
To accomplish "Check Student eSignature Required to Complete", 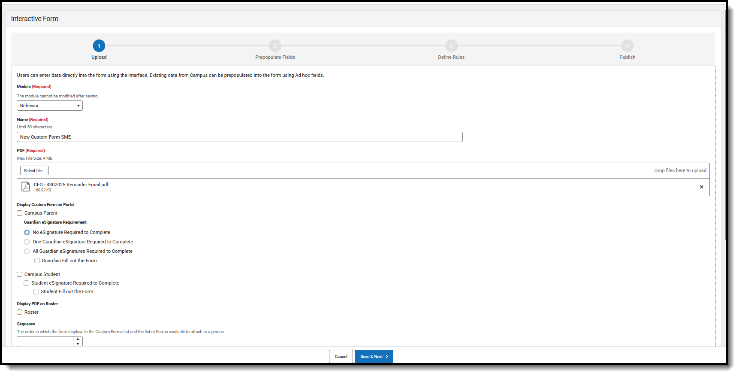I will point(27,283).
